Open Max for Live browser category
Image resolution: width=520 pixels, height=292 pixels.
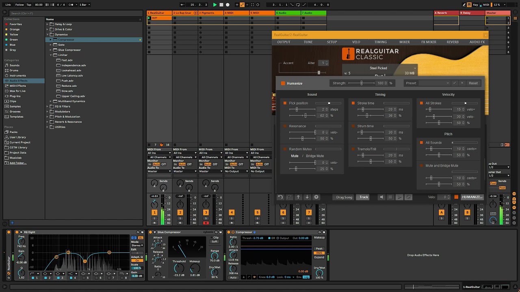[17, 91]
